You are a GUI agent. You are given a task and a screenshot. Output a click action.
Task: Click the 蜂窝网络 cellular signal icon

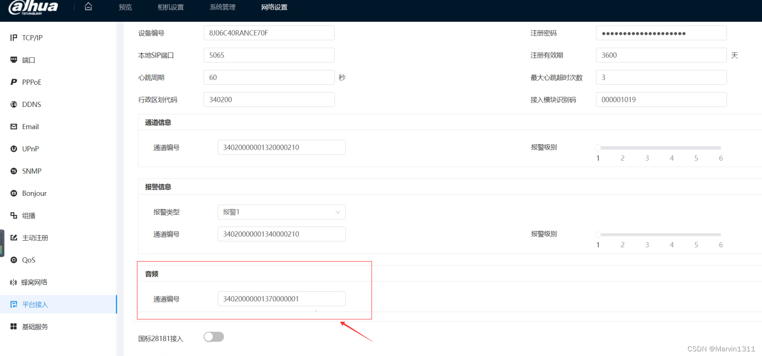tap(14, 282)
